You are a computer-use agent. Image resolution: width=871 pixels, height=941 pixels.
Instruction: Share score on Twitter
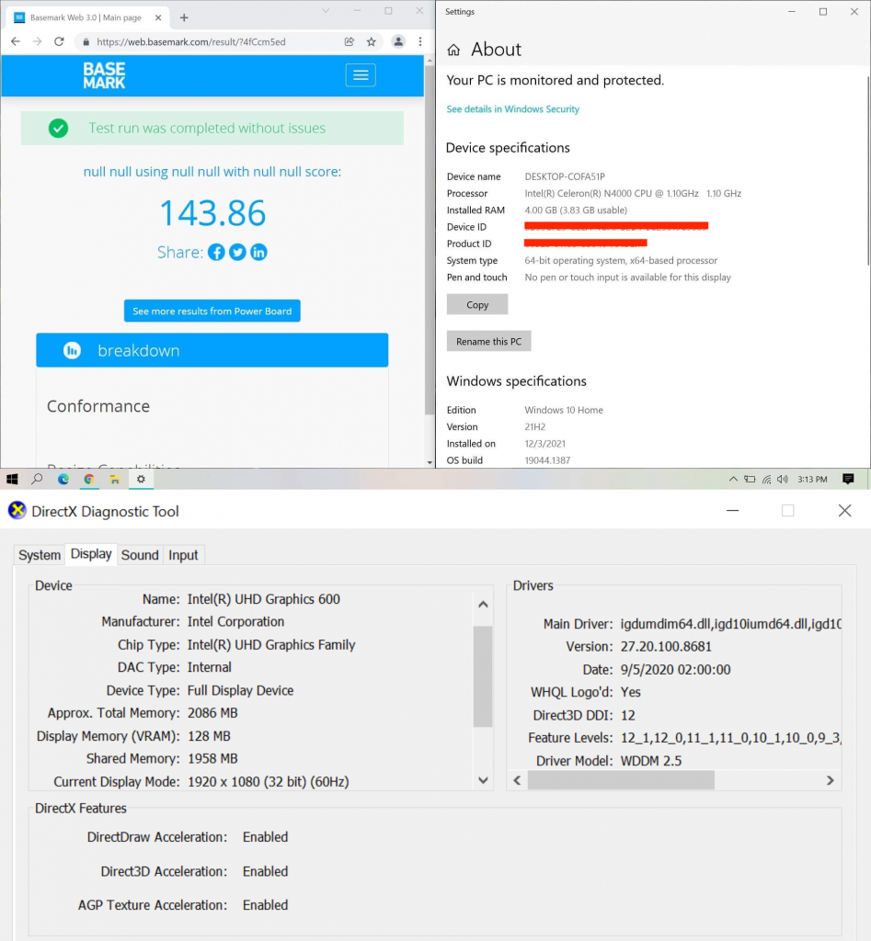237,252
